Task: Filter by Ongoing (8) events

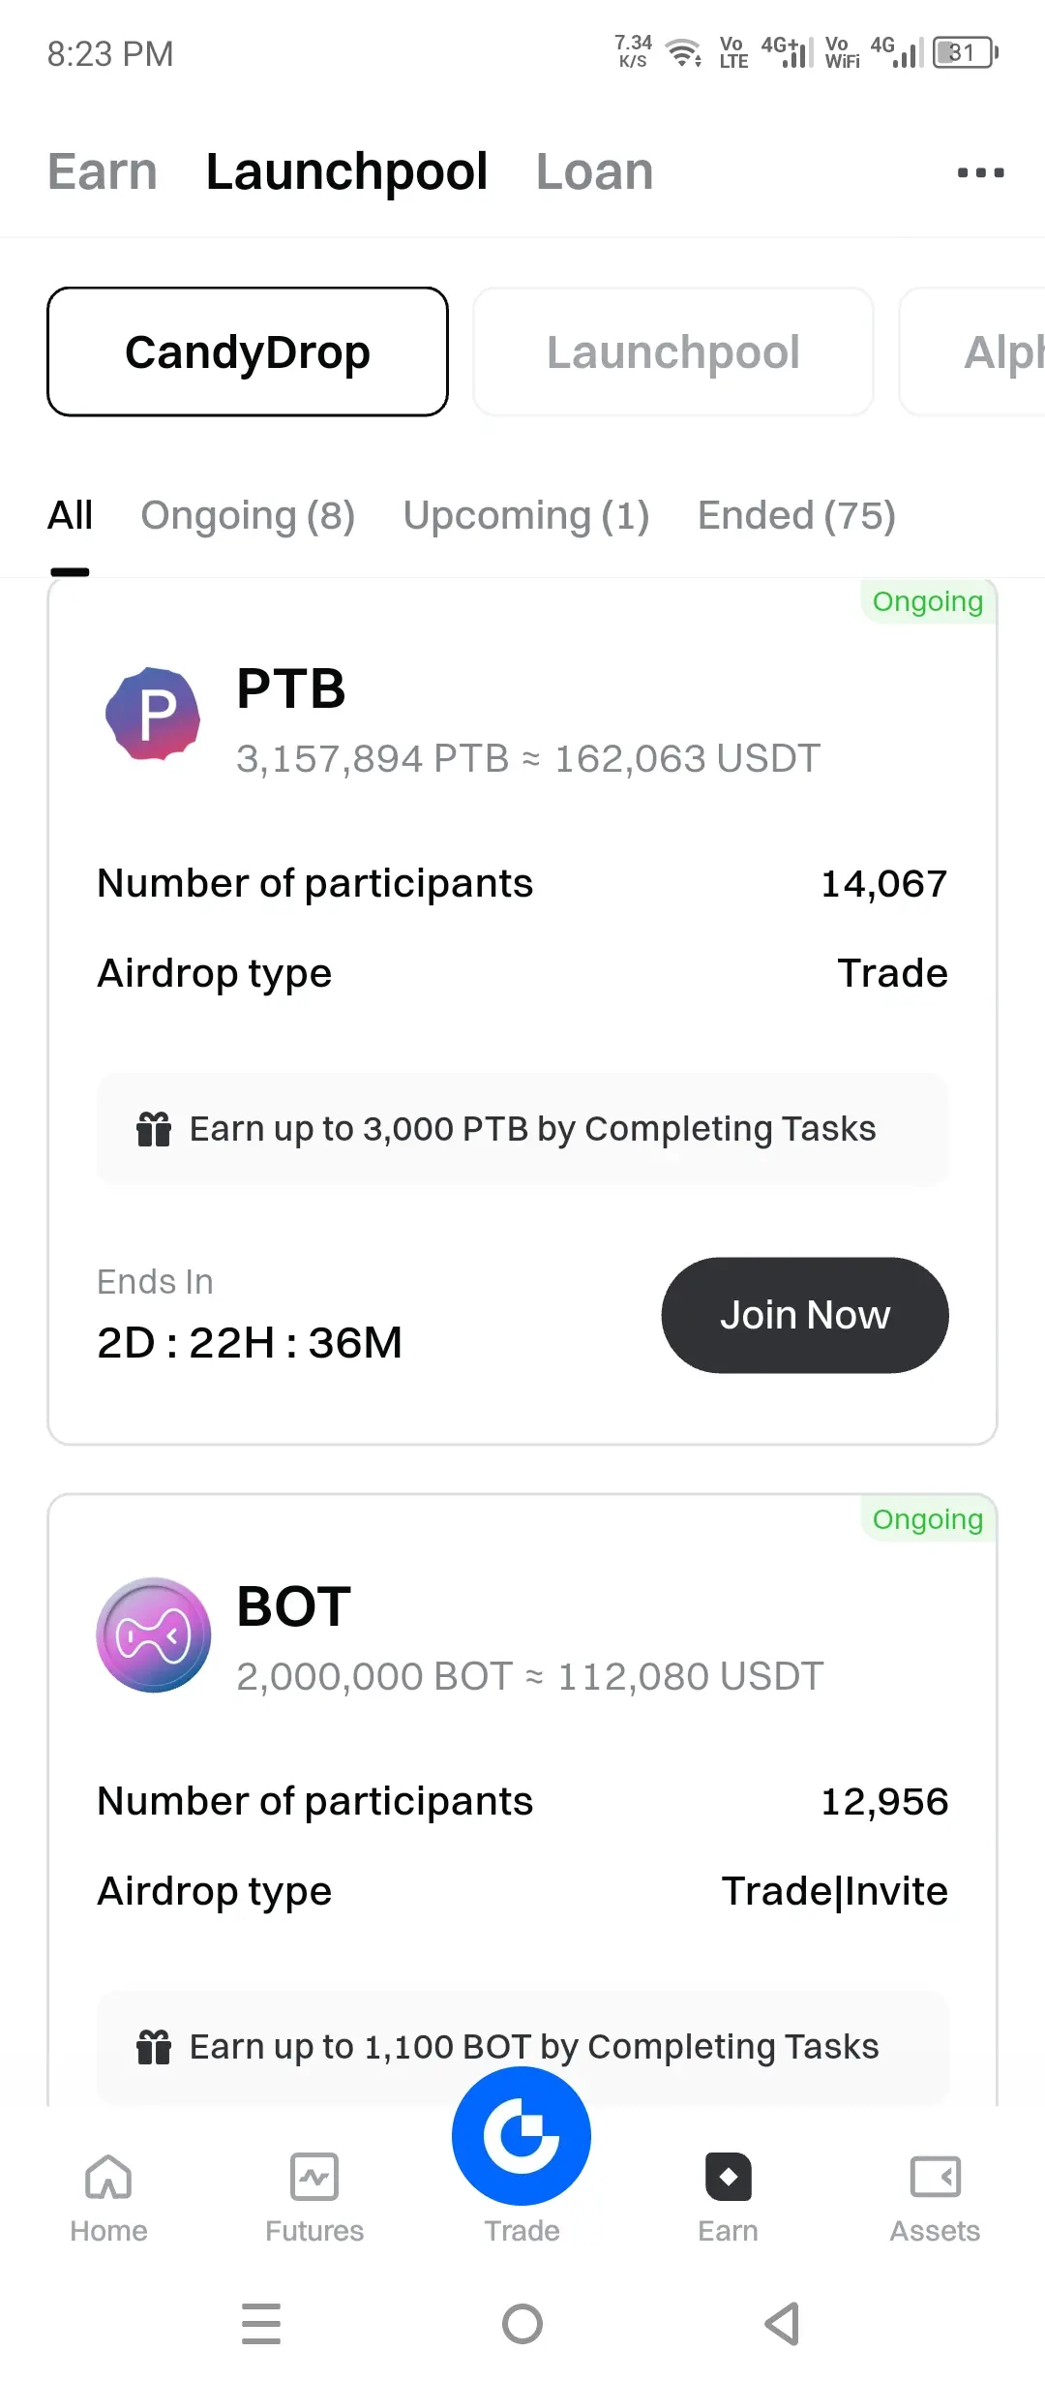Action: click(248, 516)
